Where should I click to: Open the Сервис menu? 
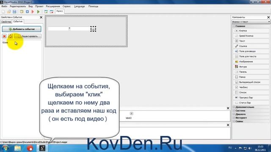tap(66, 6)
